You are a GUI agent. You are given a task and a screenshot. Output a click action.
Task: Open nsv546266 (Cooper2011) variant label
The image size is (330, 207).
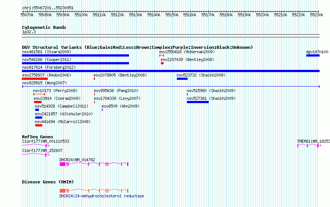(x=47, y=60)
